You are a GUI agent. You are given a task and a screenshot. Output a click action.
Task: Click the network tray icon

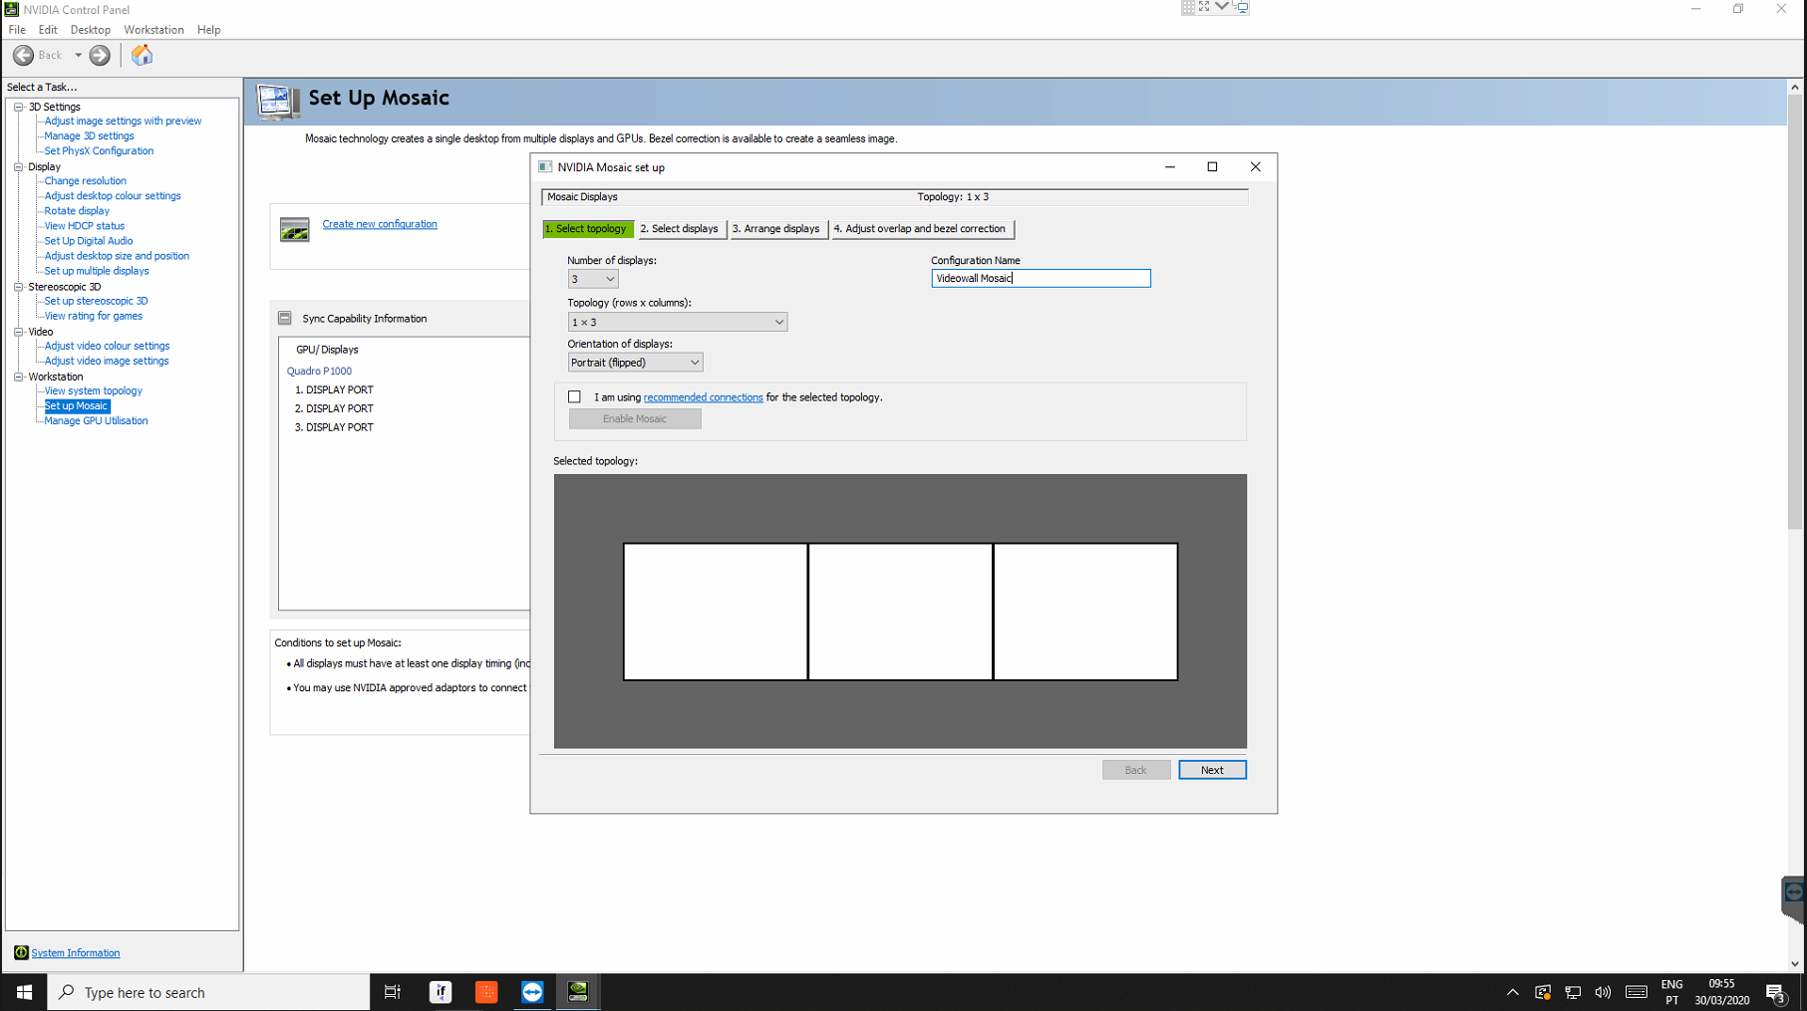click(x=1573, y=992)
